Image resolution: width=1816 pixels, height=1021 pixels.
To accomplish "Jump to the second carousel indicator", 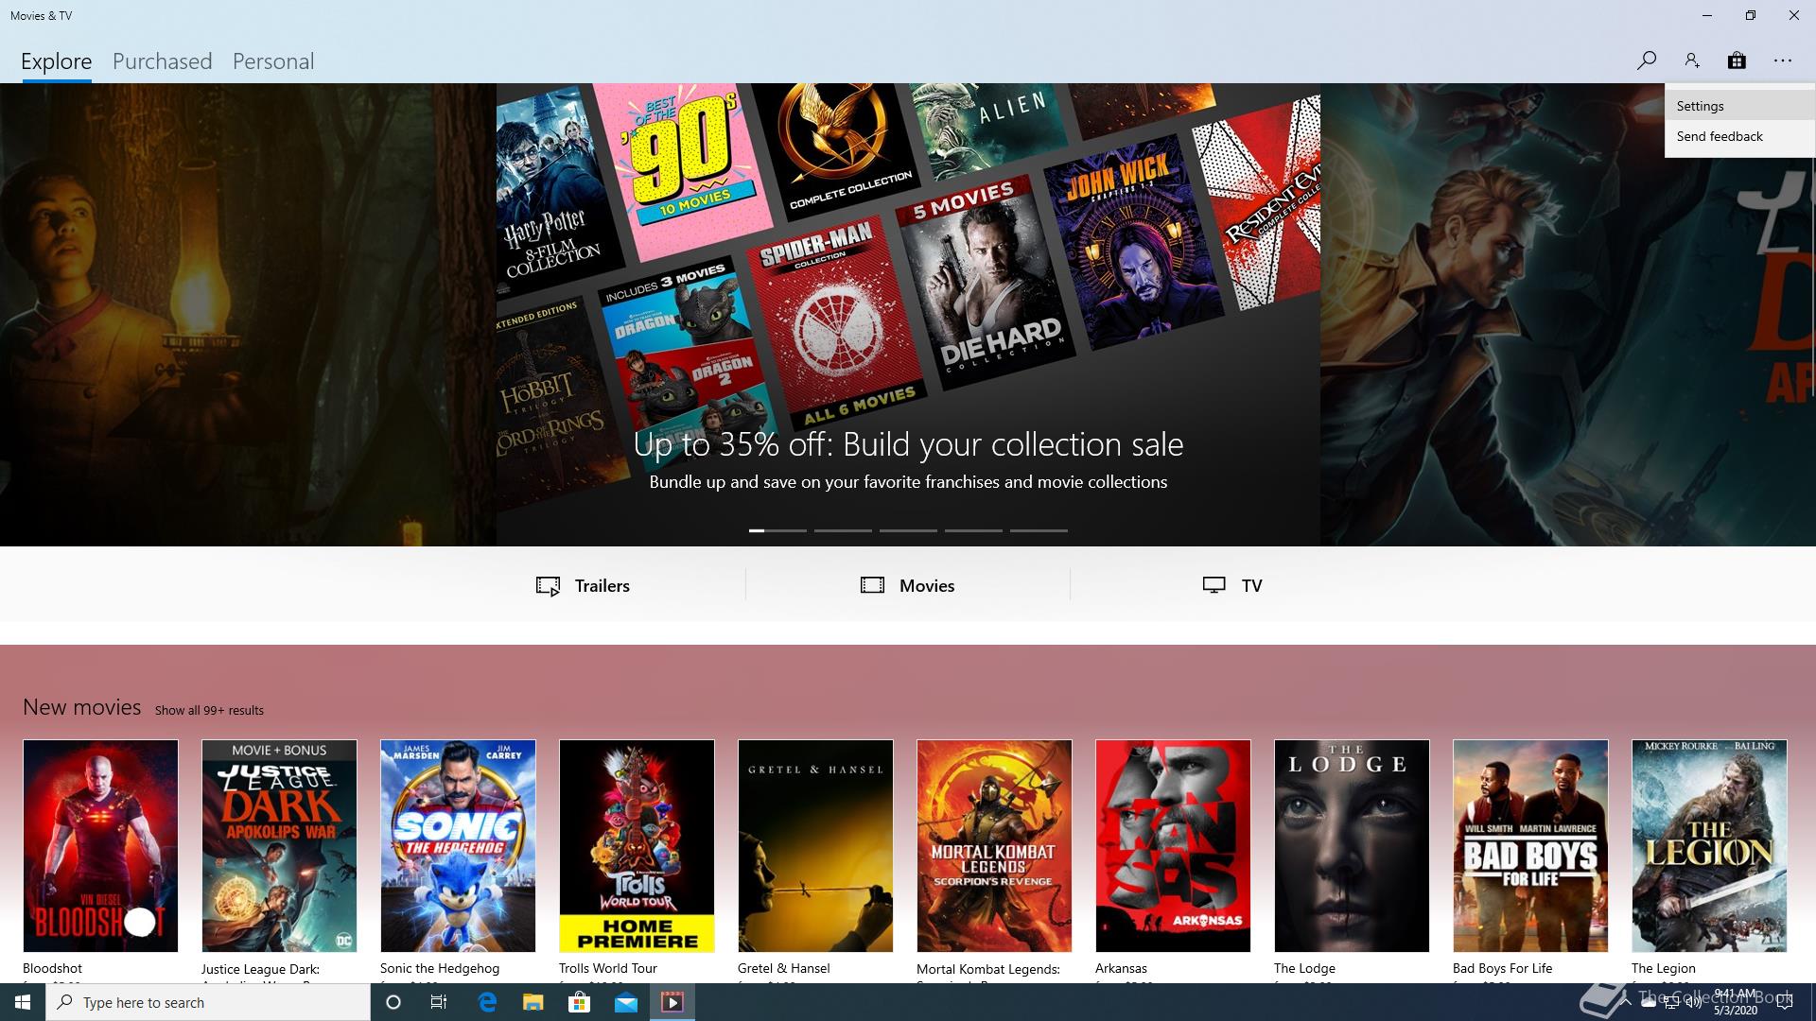I will (x=843, y=530).
